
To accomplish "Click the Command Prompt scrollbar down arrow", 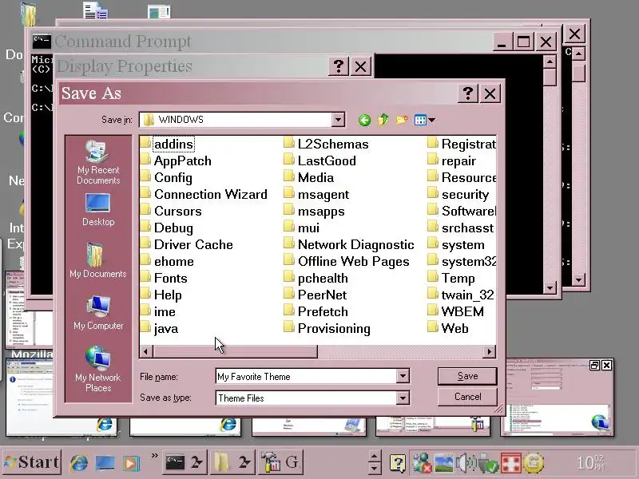I will point(550,287).
